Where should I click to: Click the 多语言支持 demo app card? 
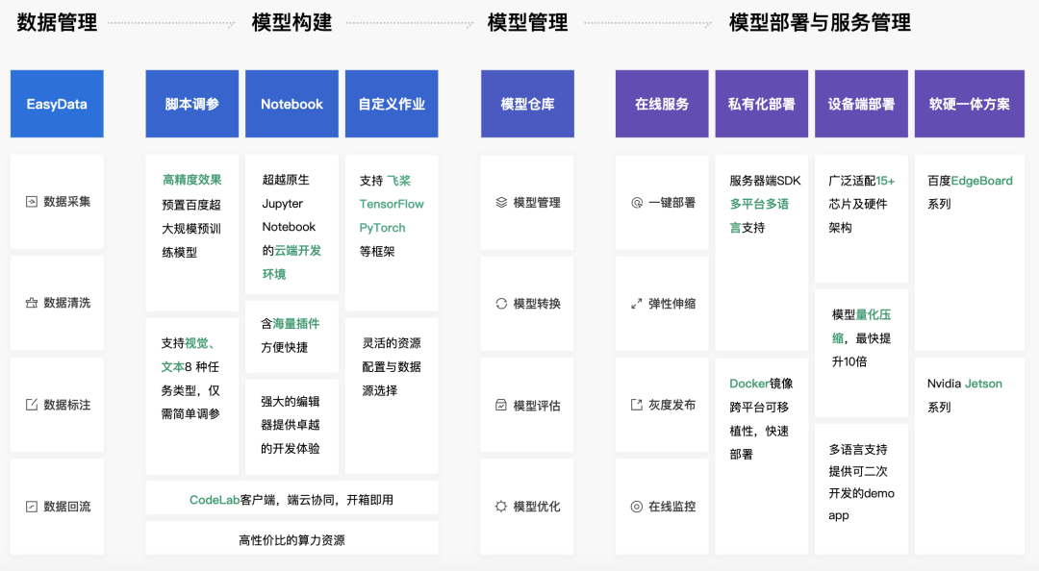[x=861, y=489]
